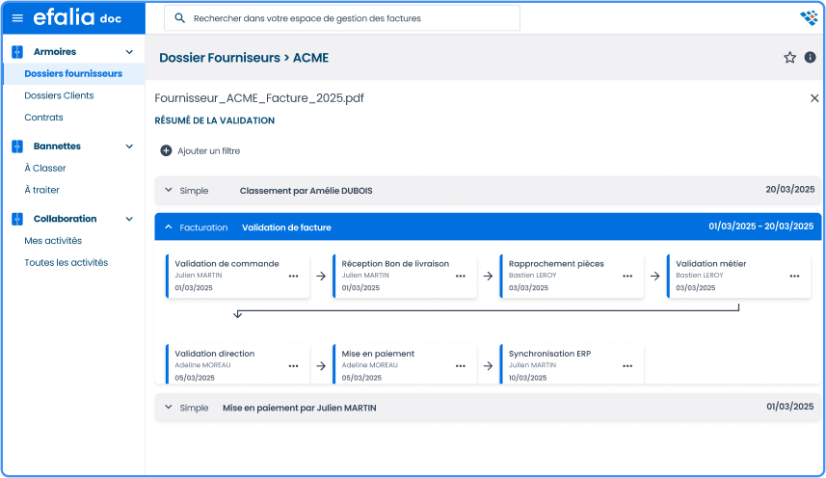This screenshot has width=826, height=478.
Task: Click the 20/03/2025 date on Classement row
Action: pyautogui.click(x=790, y=190)
